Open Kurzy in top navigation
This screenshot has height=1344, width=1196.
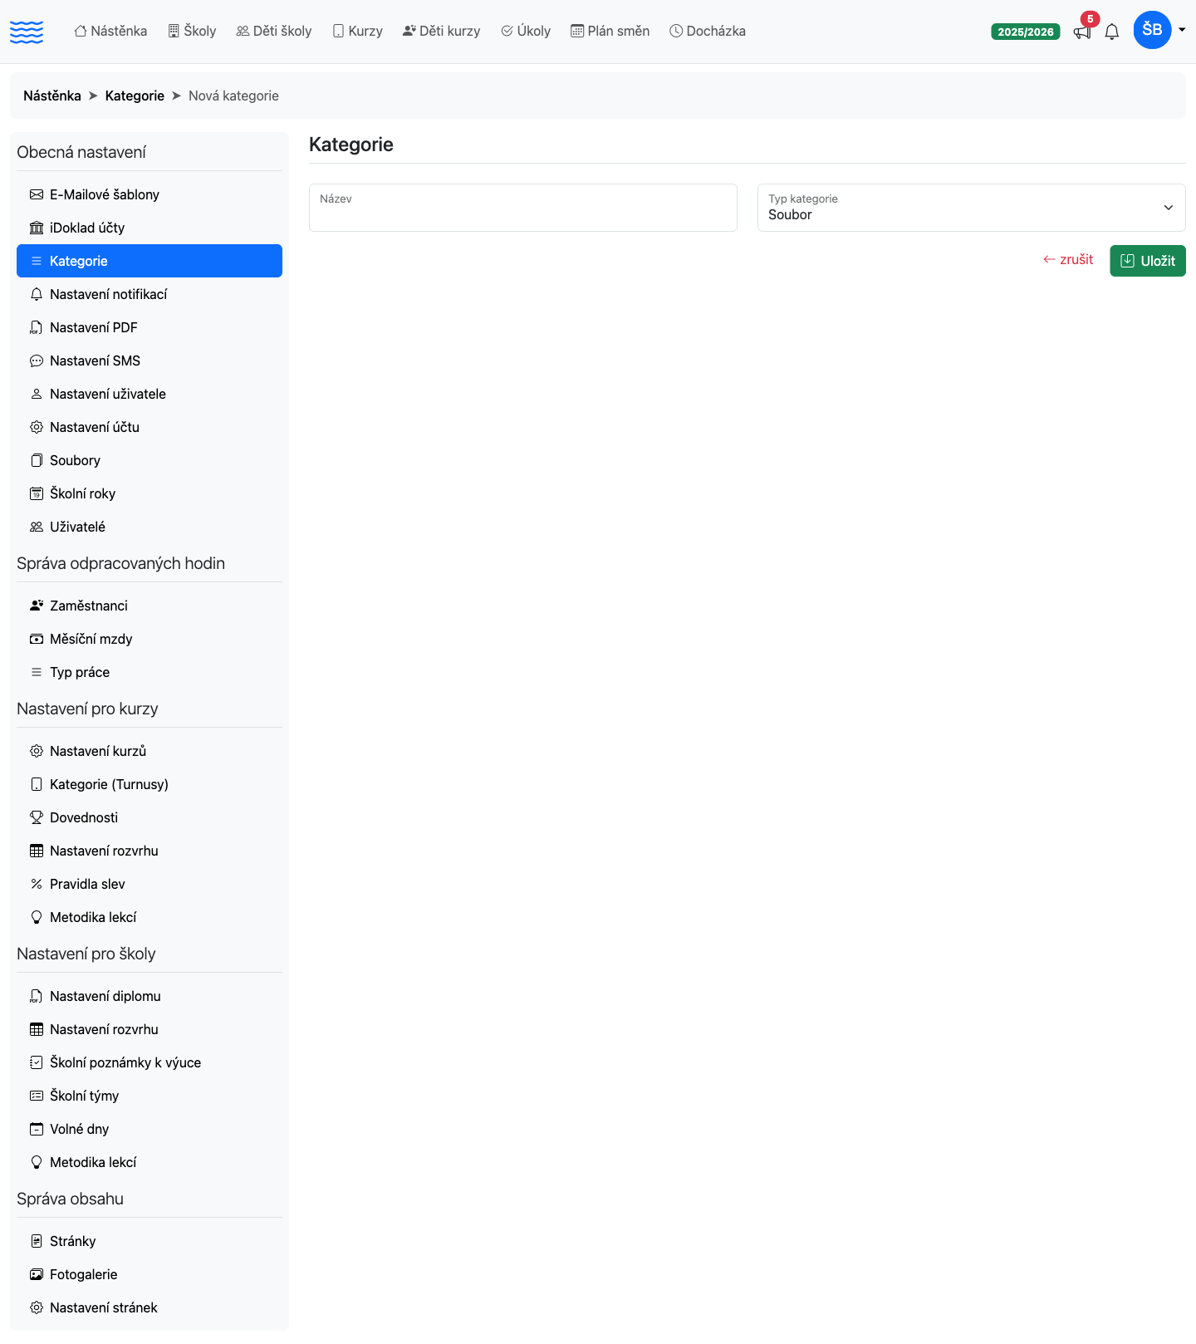[x=357, y=32]
